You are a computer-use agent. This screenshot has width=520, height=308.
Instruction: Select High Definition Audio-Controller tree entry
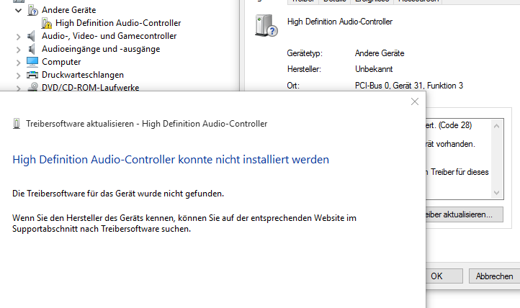(x=118, y=23)
